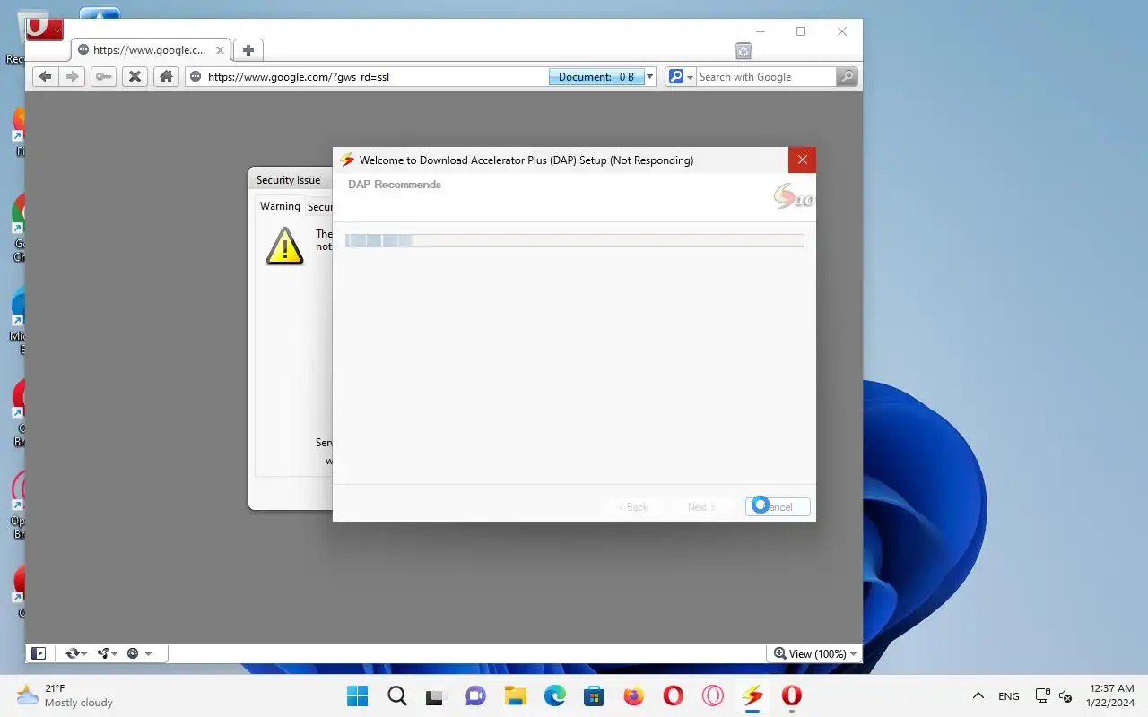Open the Chat app on taskbar
The width and height of the screenshot is (1148, 717).
point(475,696)
